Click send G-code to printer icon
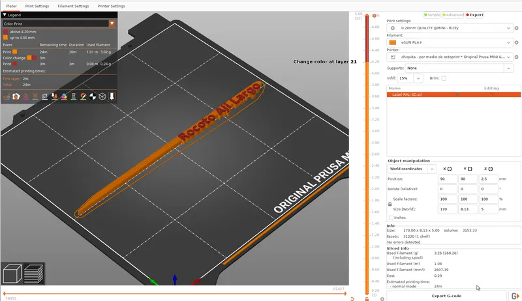Viewport: 522px width, 301px height. [x=515, y=296]
